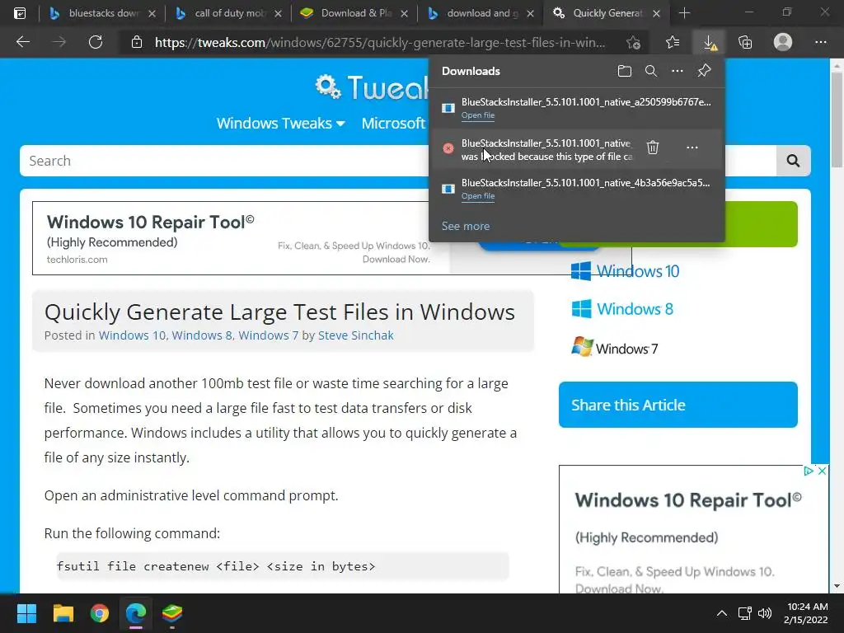Open the Edge profile avatar

pos(783,42)
